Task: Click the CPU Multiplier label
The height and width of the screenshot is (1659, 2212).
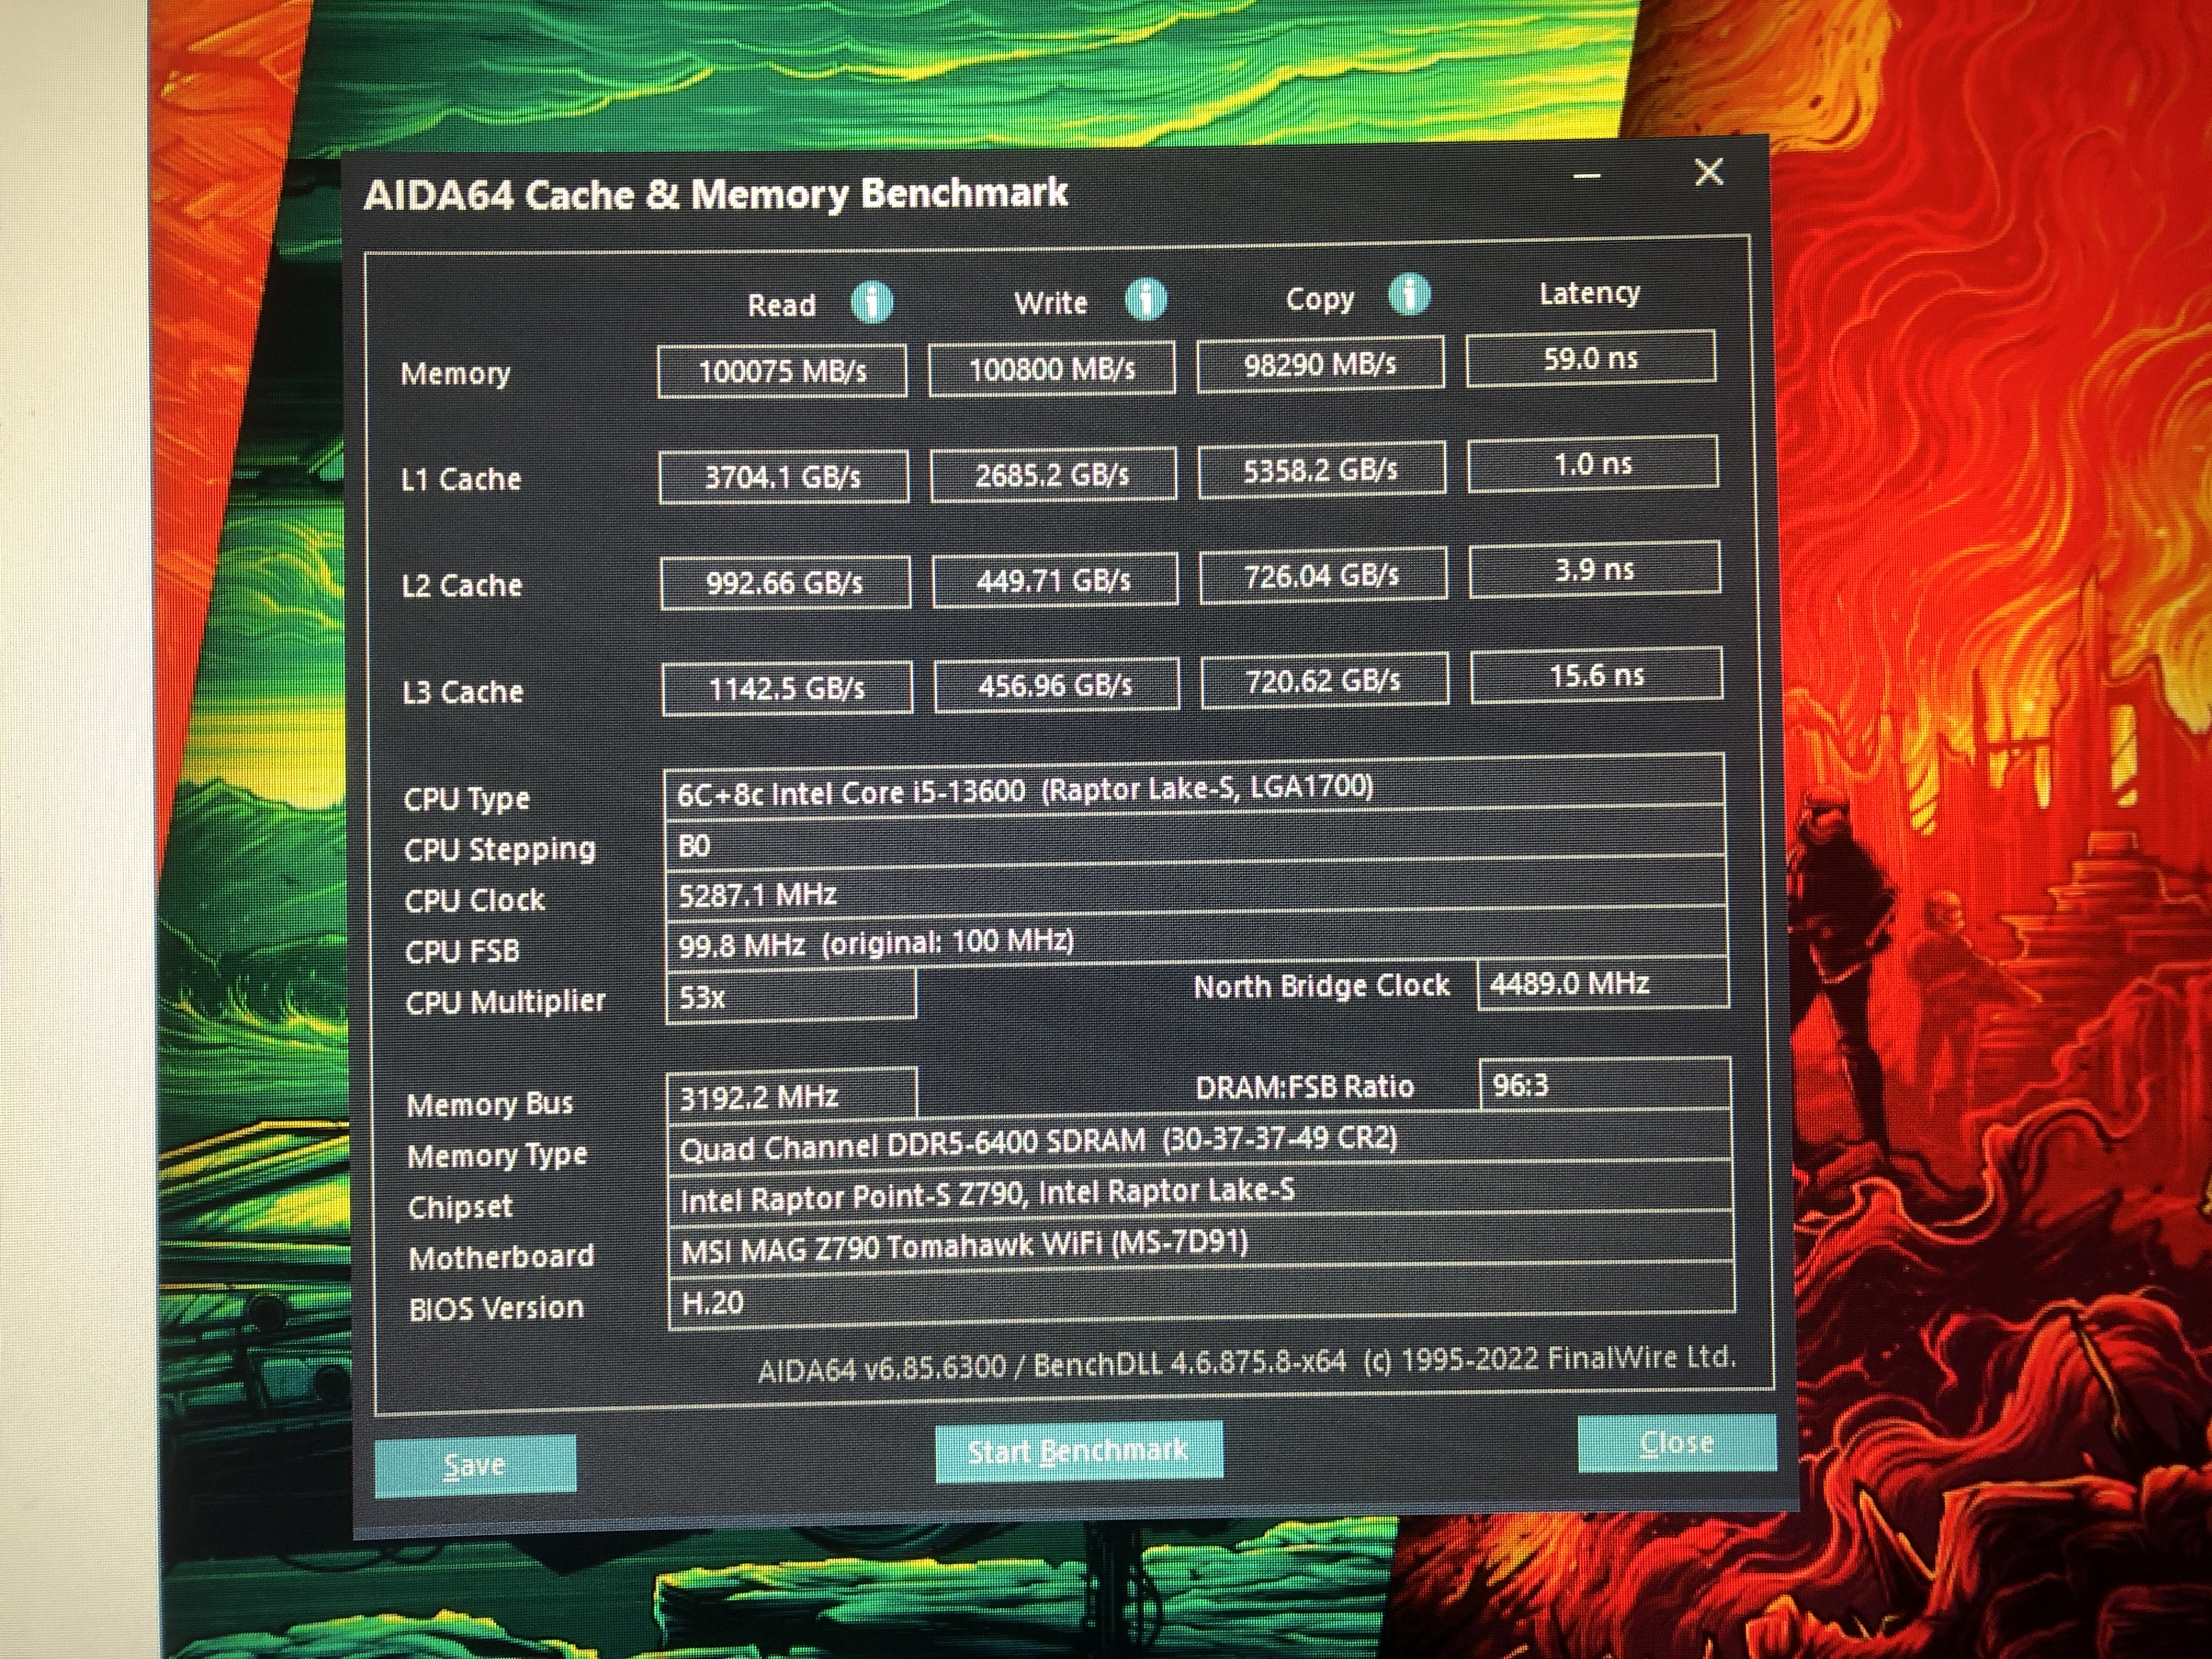Action: tap(506, 1002)
